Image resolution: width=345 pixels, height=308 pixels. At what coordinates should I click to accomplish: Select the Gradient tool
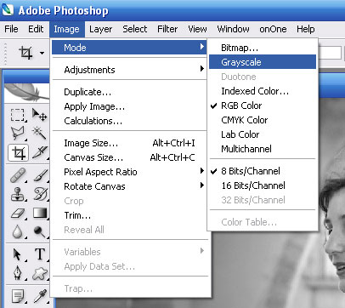(40, 213)
